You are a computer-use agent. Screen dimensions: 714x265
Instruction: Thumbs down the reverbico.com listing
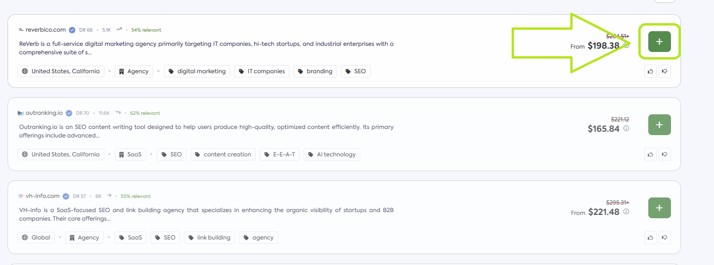point(664,71)
